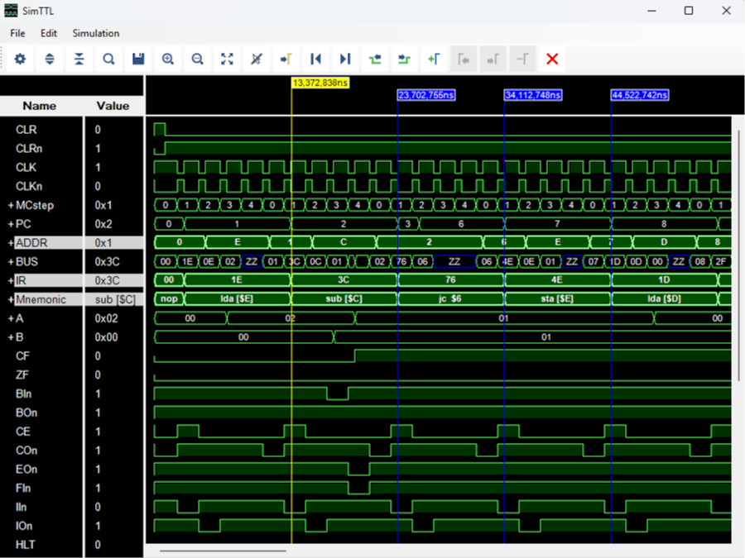Click the search magnifier icon

click(x=108, y=60)
